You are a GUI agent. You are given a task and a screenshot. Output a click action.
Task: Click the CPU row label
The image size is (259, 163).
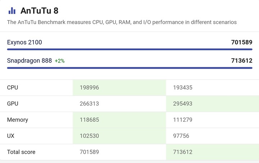click(13, 88)
